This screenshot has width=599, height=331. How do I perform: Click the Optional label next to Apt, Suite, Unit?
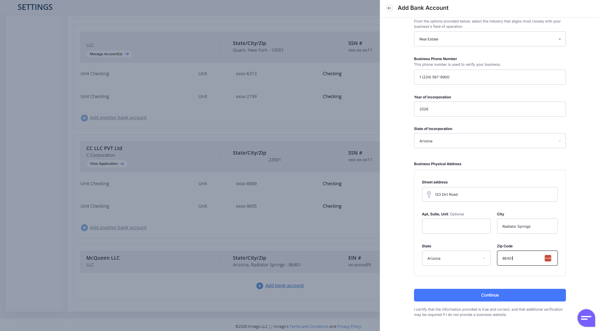click(457, 214)
